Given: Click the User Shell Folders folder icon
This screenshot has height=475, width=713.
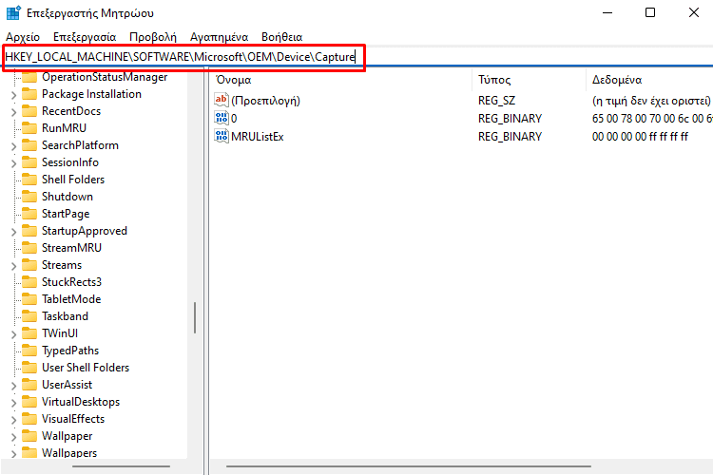Looking at the screenshot, I should tap(29, 368).
